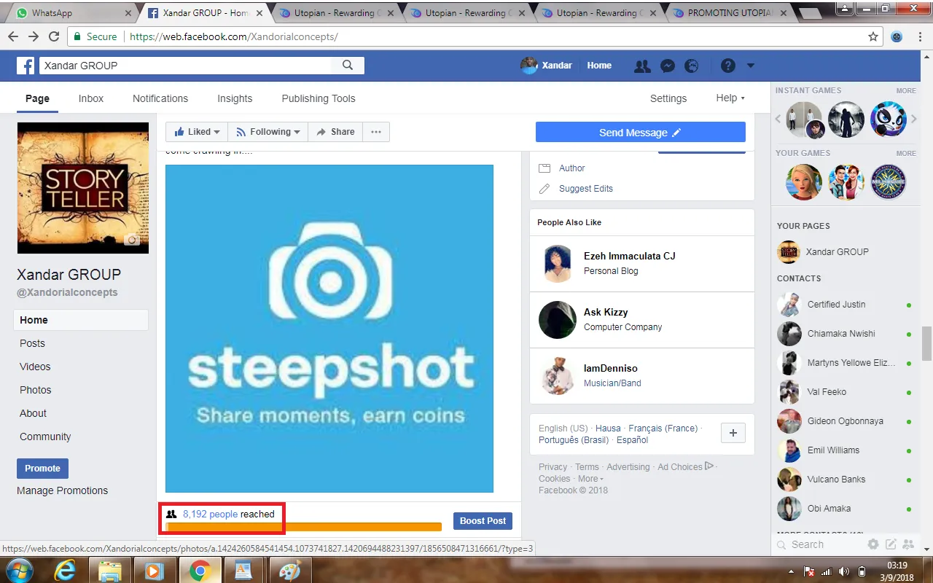Open the Manage Promotions link
The width and height of the screenshot is (933, 583).
pos(62,490)
